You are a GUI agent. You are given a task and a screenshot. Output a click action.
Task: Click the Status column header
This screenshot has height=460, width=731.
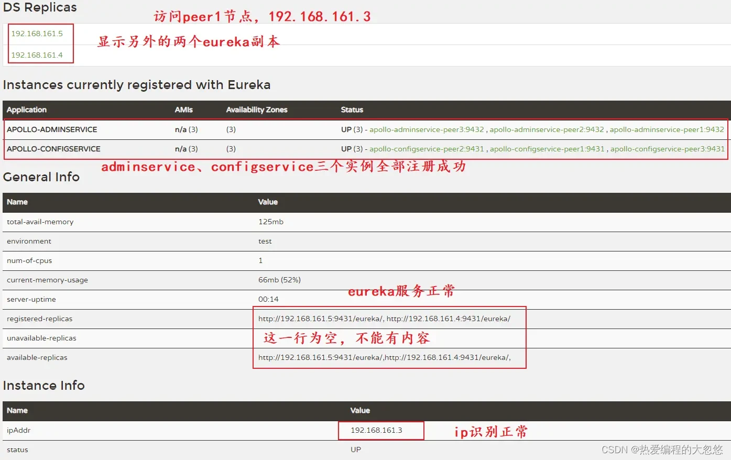[x=352, y=109]
